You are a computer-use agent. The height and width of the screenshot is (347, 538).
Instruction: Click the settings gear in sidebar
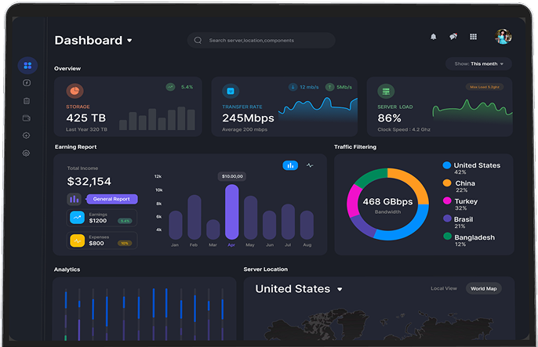point(27,154)
